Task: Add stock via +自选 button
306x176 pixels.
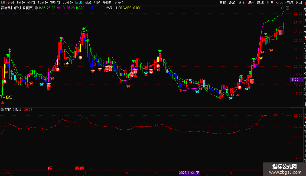Action: 289,2
